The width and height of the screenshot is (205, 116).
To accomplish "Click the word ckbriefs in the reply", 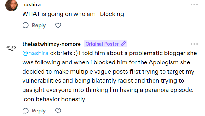I will (x=61, y=53).
